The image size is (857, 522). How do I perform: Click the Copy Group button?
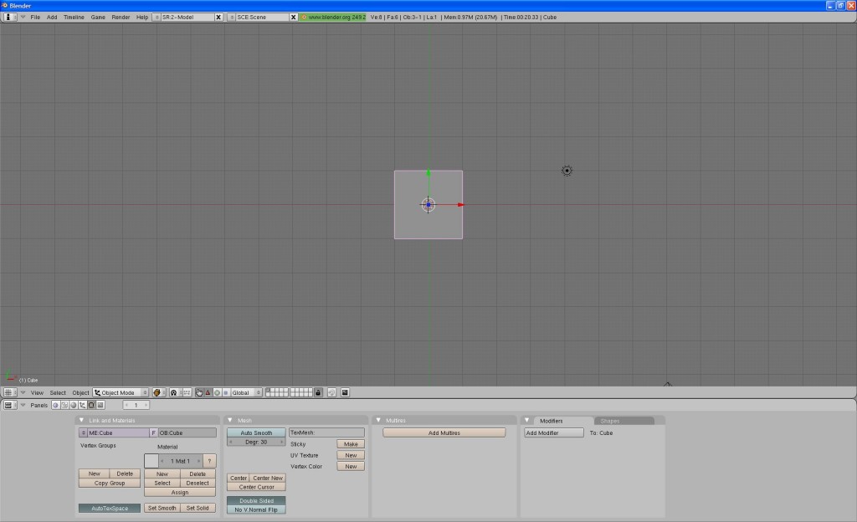(109, 483)
